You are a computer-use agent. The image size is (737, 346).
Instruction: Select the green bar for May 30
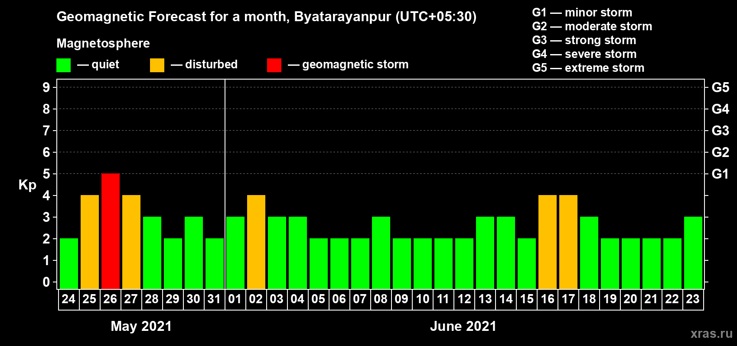(194, 253)
